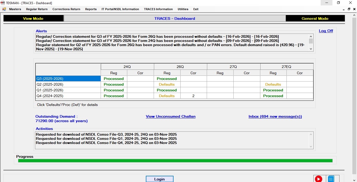
Task: Click the MDI child window icon beside Masters
Action: 4,9
